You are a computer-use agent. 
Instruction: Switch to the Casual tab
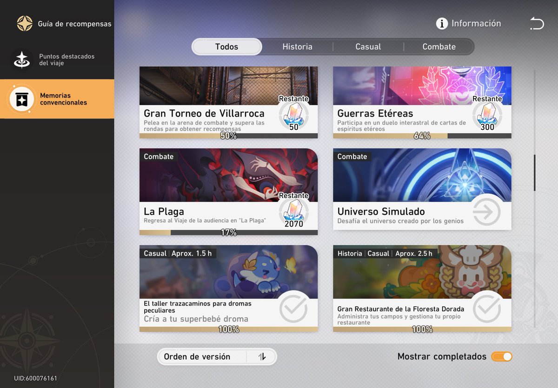coord(368,47)
